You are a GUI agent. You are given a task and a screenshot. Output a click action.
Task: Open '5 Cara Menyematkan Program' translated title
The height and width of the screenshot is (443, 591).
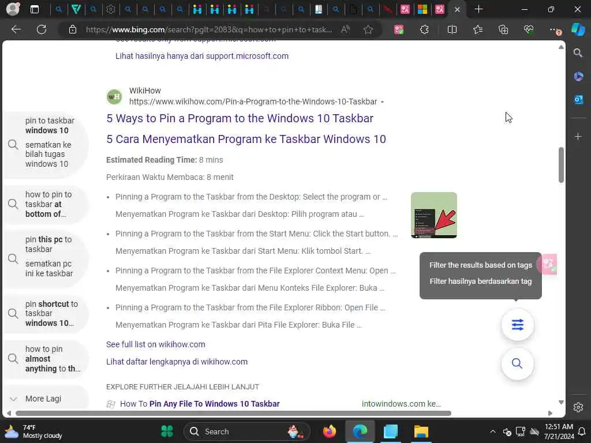pos(246,139)
